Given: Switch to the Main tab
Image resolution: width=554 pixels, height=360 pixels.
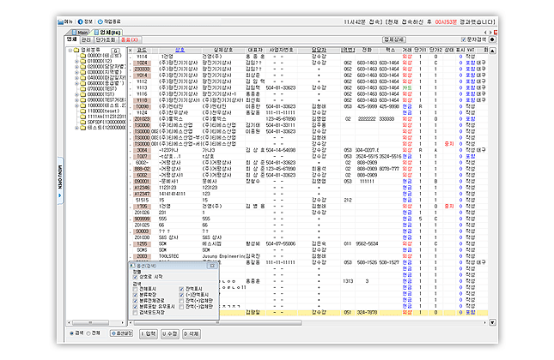Looking at the screenshot, I should coord(80,33).
